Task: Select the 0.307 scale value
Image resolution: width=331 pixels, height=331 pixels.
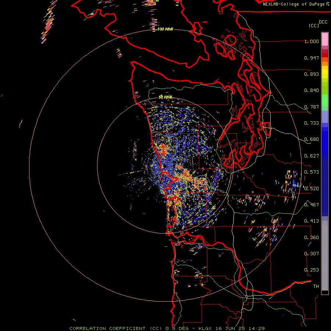Action: click(x=312, y=253)
